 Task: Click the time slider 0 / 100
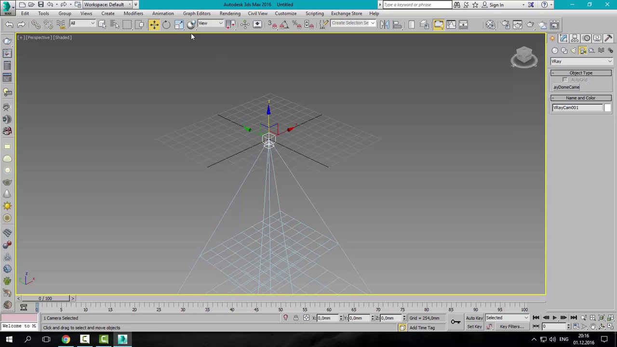[x=45, y=298]
